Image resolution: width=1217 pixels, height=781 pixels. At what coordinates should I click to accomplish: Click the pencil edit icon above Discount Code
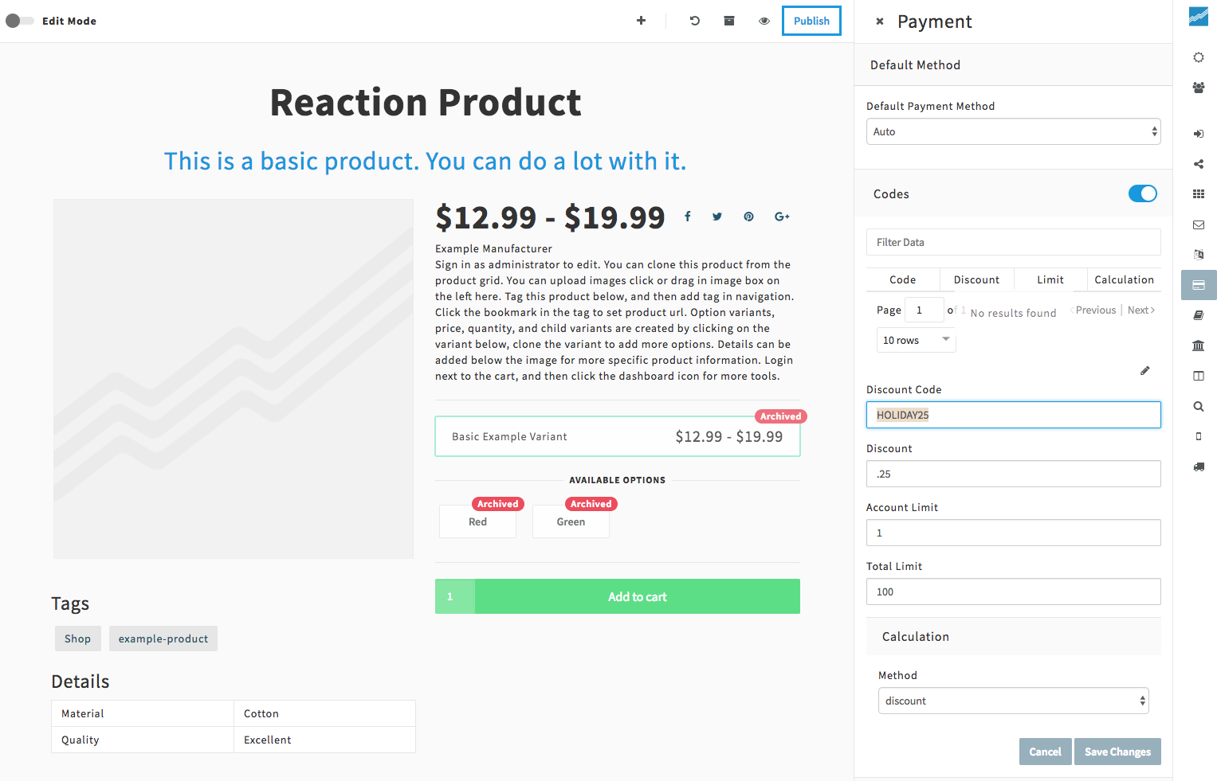[x=1144, y=370]
